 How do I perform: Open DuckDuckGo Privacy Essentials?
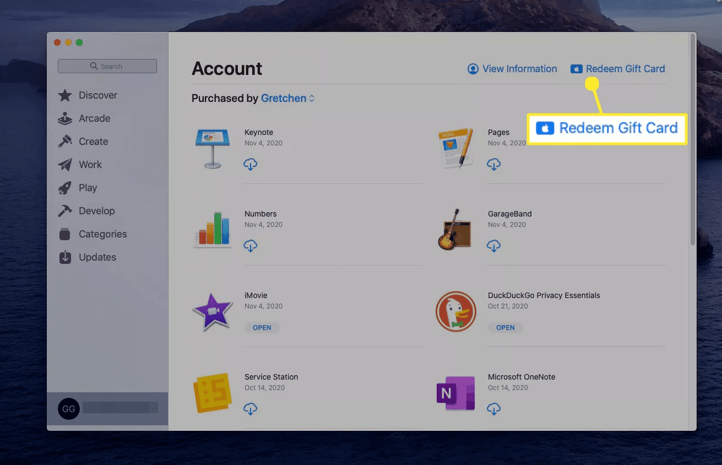coord(506,327)
